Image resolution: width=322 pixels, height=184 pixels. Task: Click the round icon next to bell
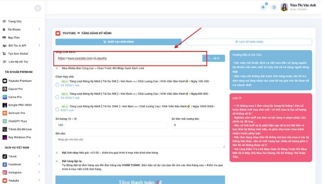[274, 7]
